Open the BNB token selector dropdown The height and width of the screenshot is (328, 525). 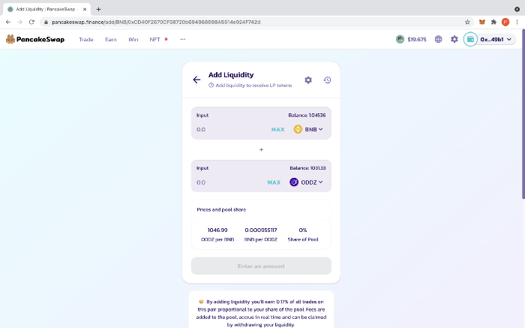coord(308,129)
